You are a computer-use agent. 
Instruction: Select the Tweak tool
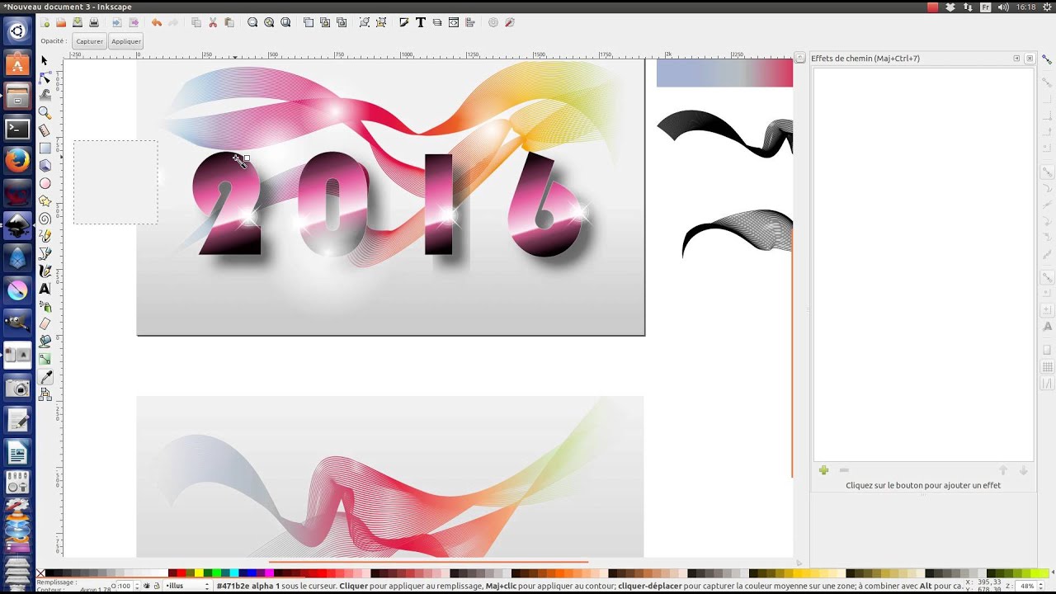[x=45, y=96]
